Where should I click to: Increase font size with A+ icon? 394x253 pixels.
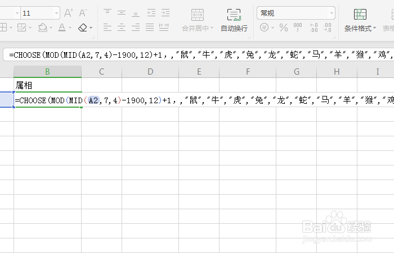68,13
